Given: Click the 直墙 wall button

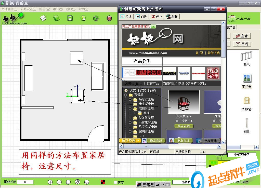Looking at the screenshot, I should 242,36.
